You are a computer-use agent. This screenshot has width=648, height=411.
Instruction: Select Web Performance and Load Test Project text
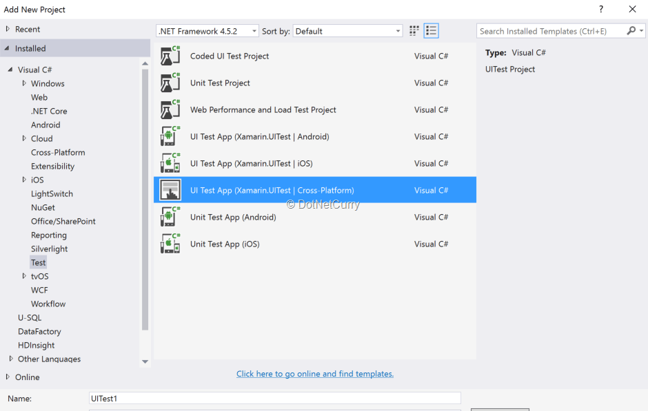(x=263, y=109)
